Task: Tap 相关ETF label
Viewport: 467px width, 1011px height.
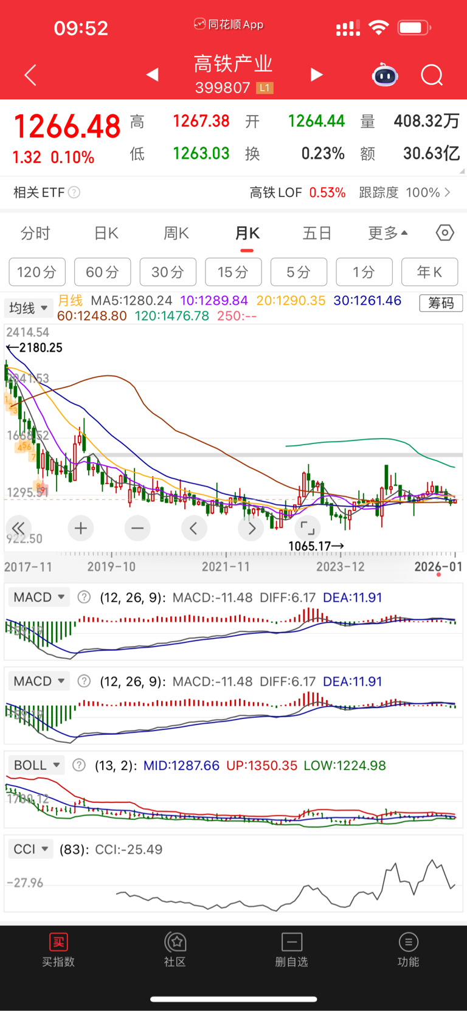Action: coord(39,192)
